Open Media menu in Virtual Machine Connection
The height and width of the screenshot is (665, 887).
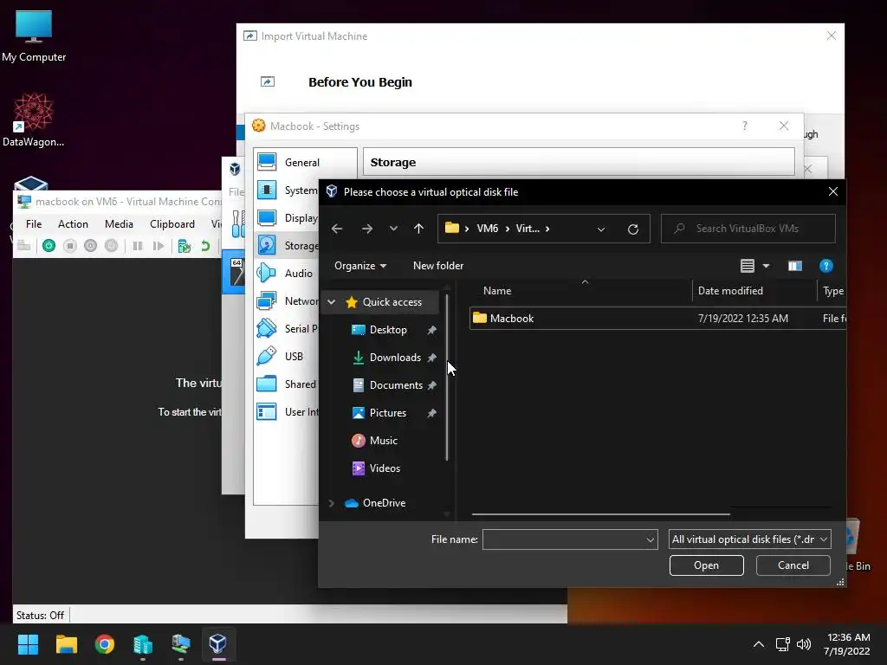coord(119,224)
